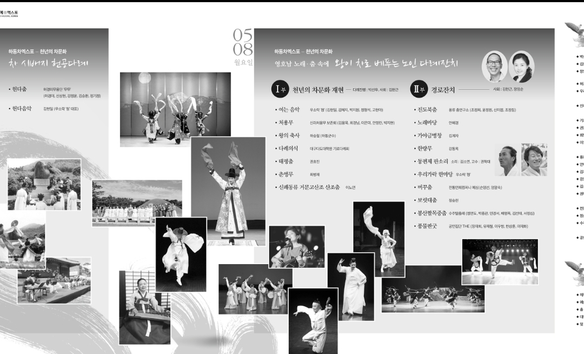
Task: Click the performer text '하승철 (하동군수)'
Action: [322, 136]
